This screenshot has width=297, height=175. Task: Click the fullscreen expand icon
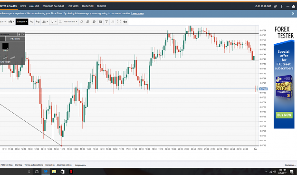pyautogui.click(x=119, y=22)
